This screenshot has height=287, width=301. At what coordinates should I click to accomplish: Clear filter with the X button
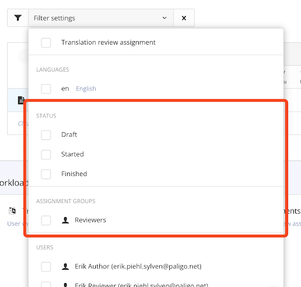pyautogui.click(x=184, y=18)
